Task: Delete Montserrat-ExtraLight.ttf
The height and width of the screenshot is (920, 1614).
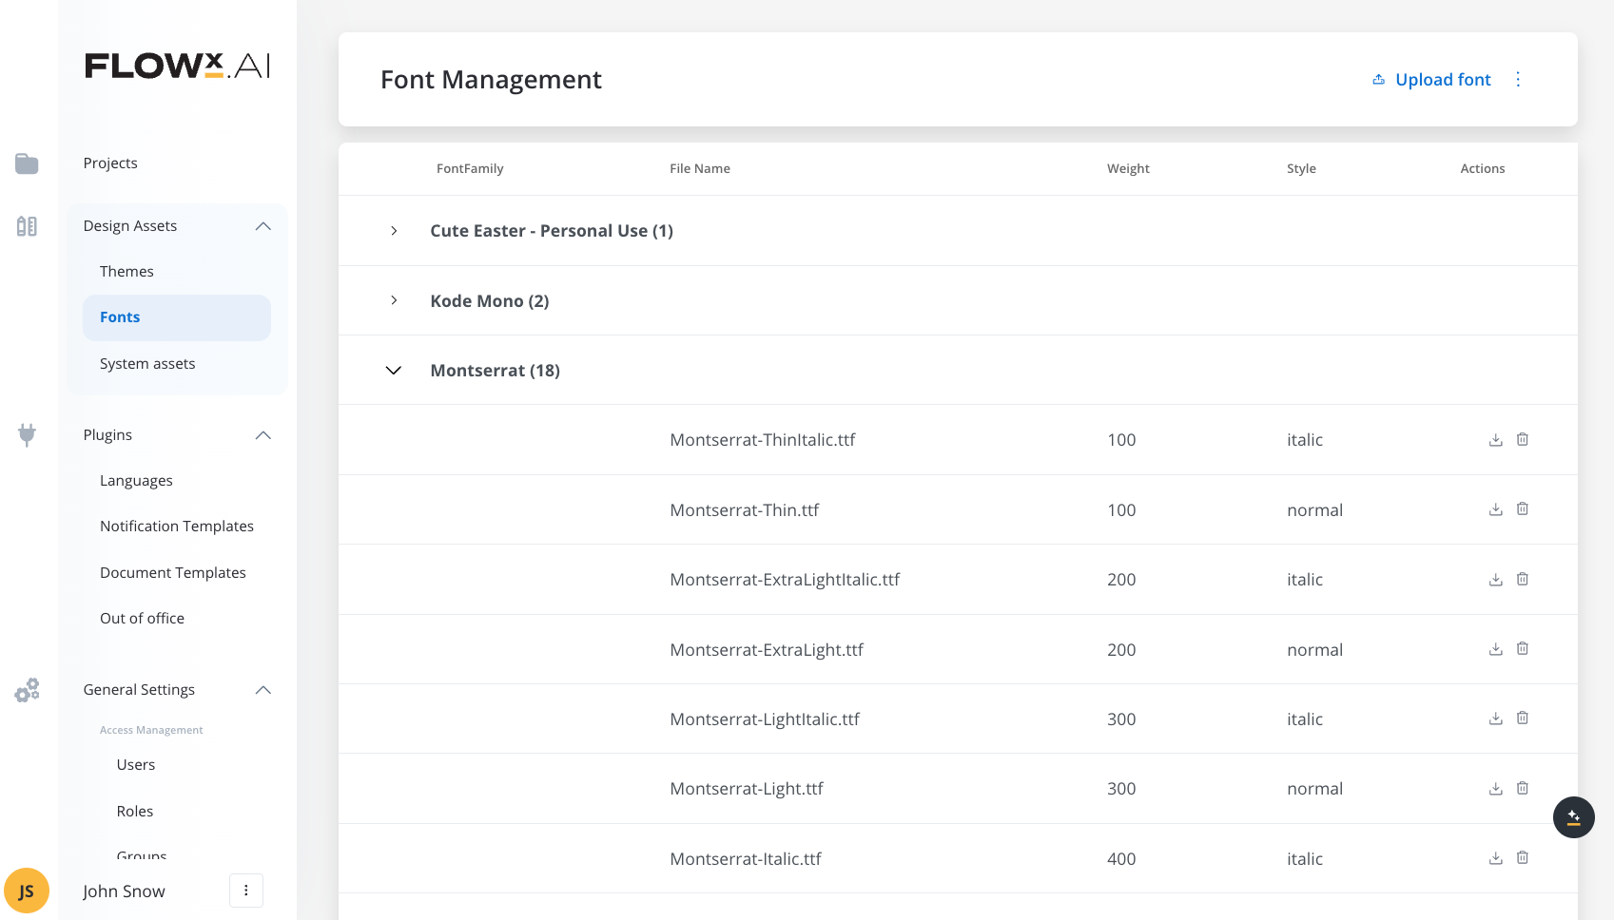Action: (1522, 648)
